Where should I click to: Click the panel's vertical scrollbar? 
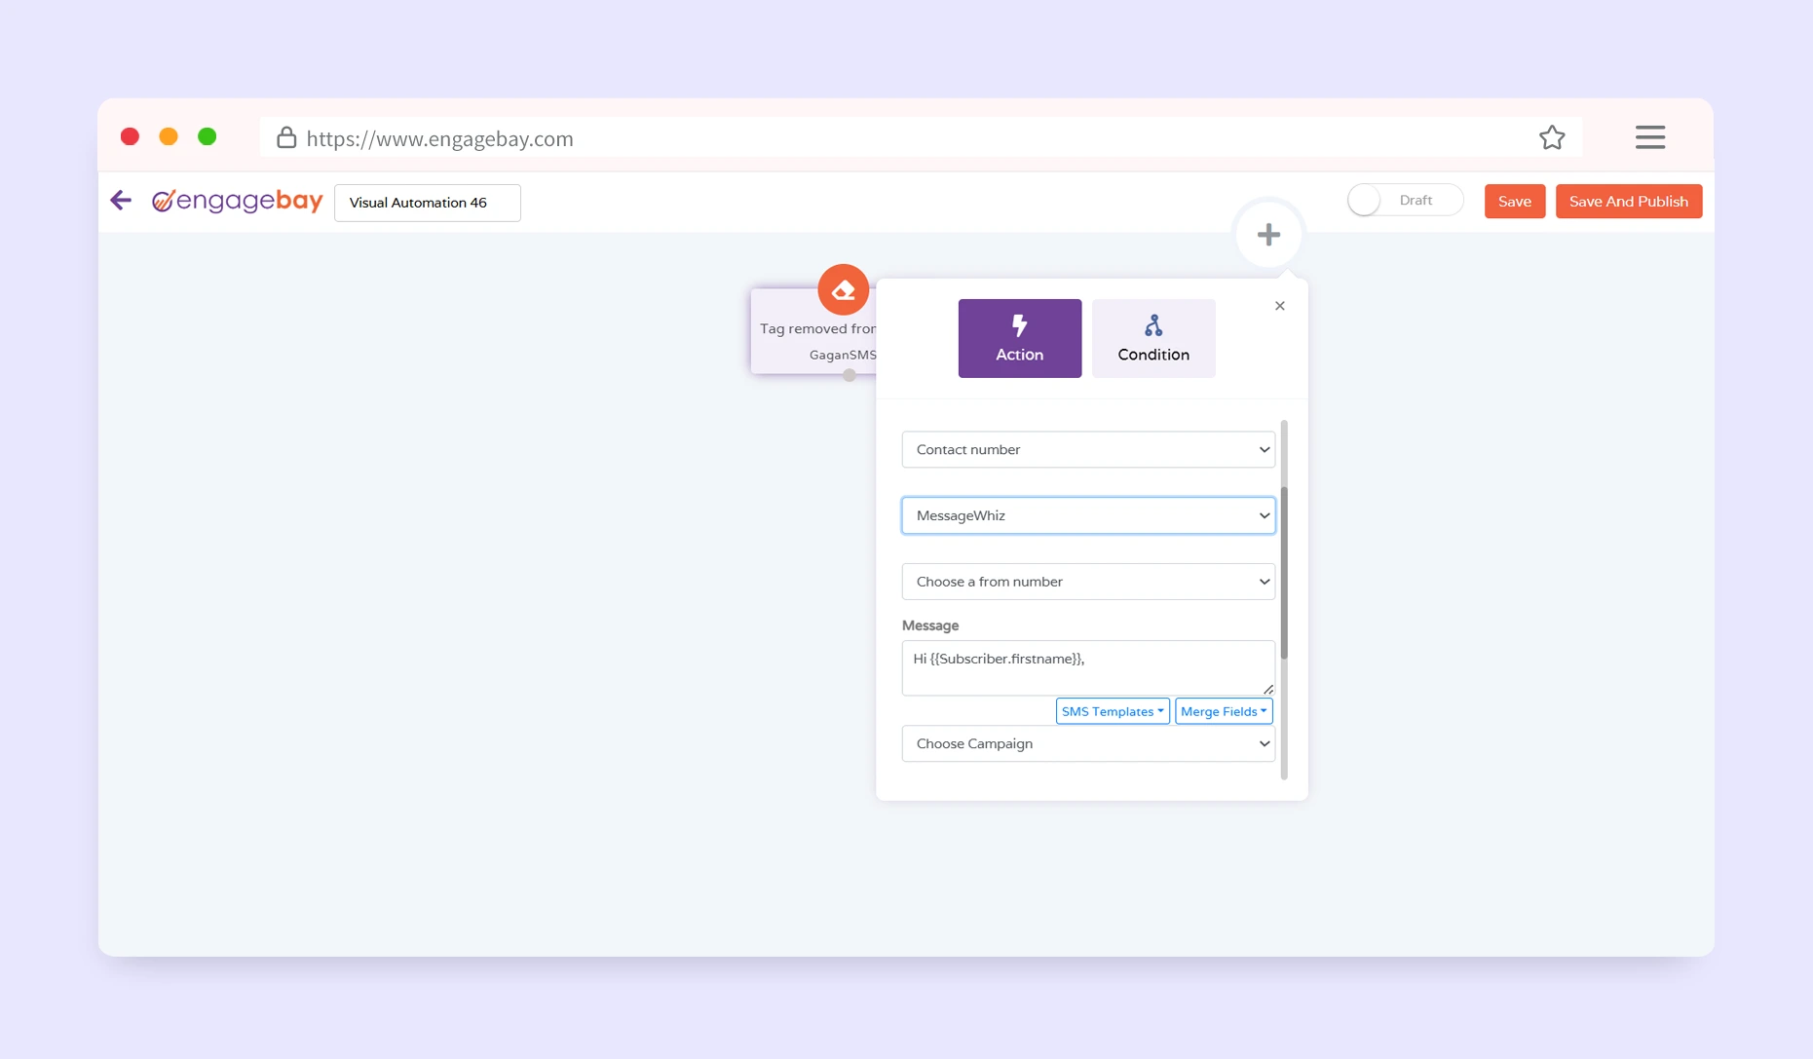click(1284, 575)
